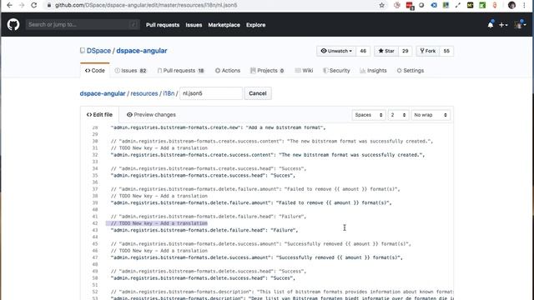This screenshot has height=300, width=534.
Task: Click the dspace-angular breadcrumb
Action: [x=103, y=93]
